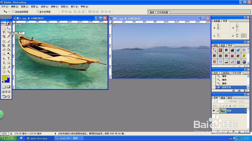The image size is (252, 141).
Task: Switch to the 动作 tab
Action: (216, 73)
